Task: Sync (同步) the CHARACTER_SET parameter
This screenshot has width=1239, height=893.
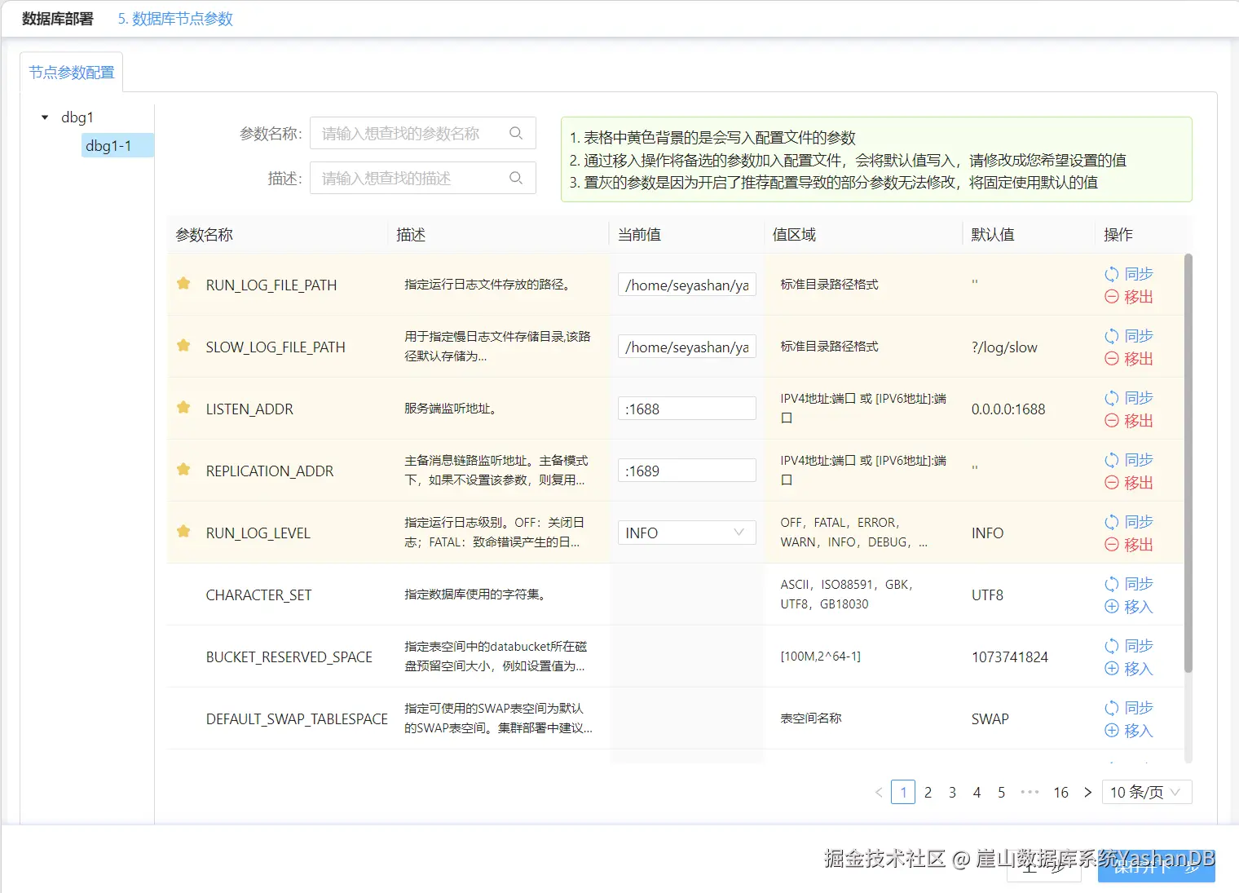Action: (x=1129, y=584)
